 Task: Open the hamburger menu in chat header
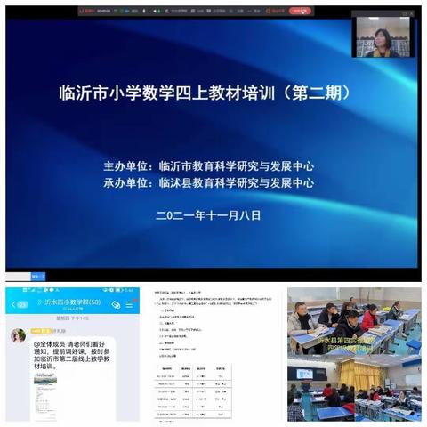130,304
